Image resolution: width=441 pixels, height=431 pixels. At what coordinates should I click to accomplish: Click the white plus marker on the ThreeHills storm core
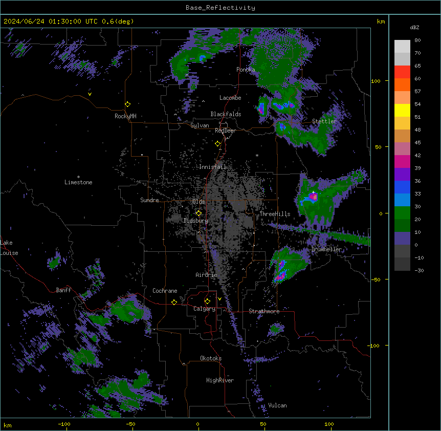[x=313, y=192]
